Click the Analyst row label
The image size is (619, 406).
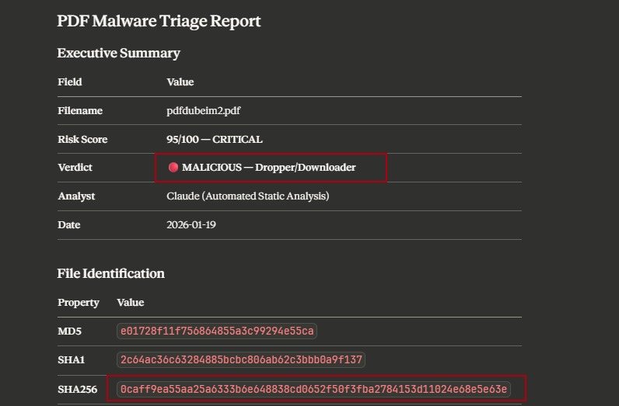coord(76,196)
